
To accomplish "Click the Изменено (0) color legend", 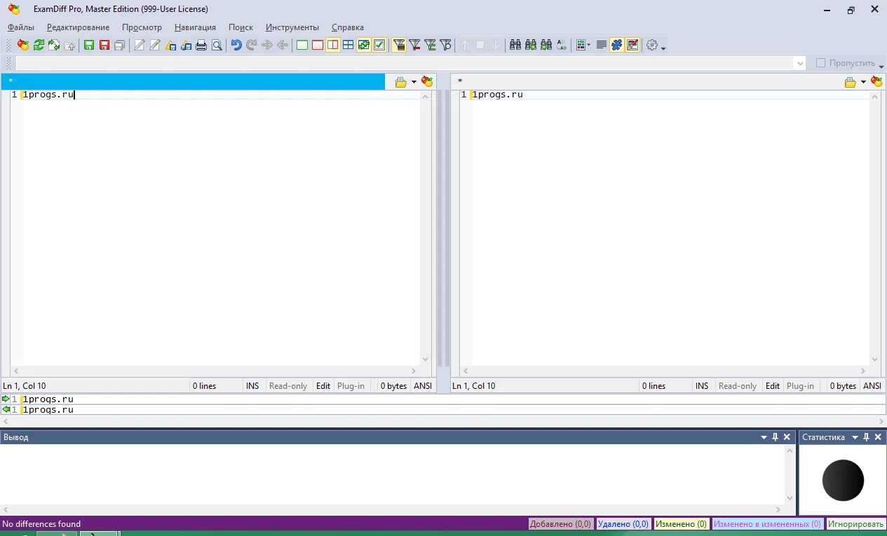I will (682, 523).
